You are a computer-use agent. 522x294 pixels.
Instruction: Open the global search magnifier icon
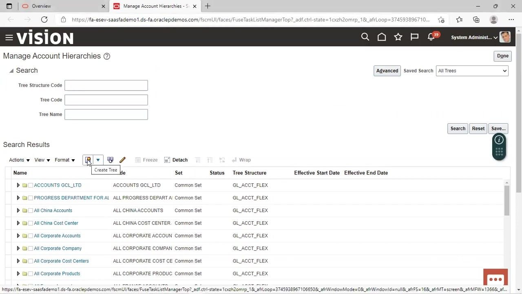tap(365, 37)
